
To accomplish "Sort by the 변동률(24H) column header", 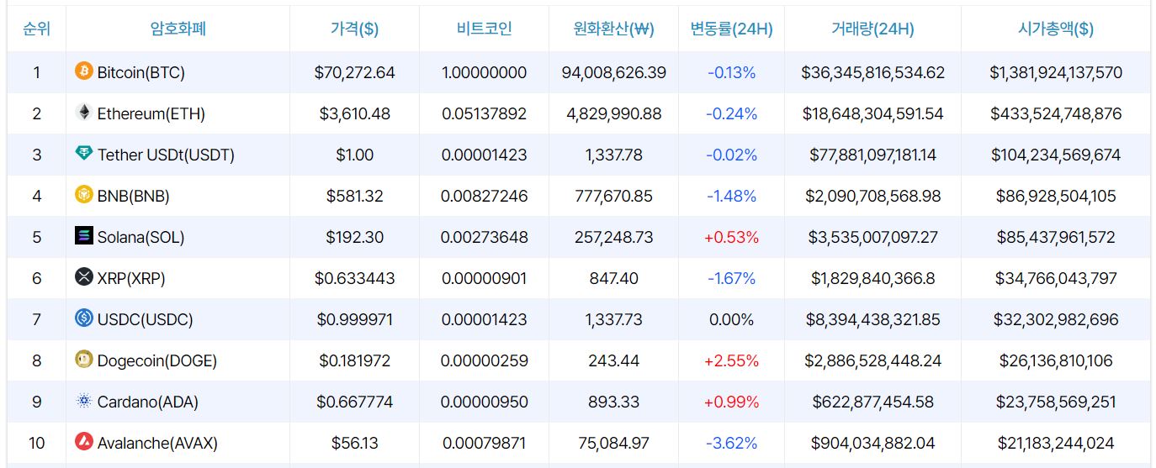I will tap(732, 29).
